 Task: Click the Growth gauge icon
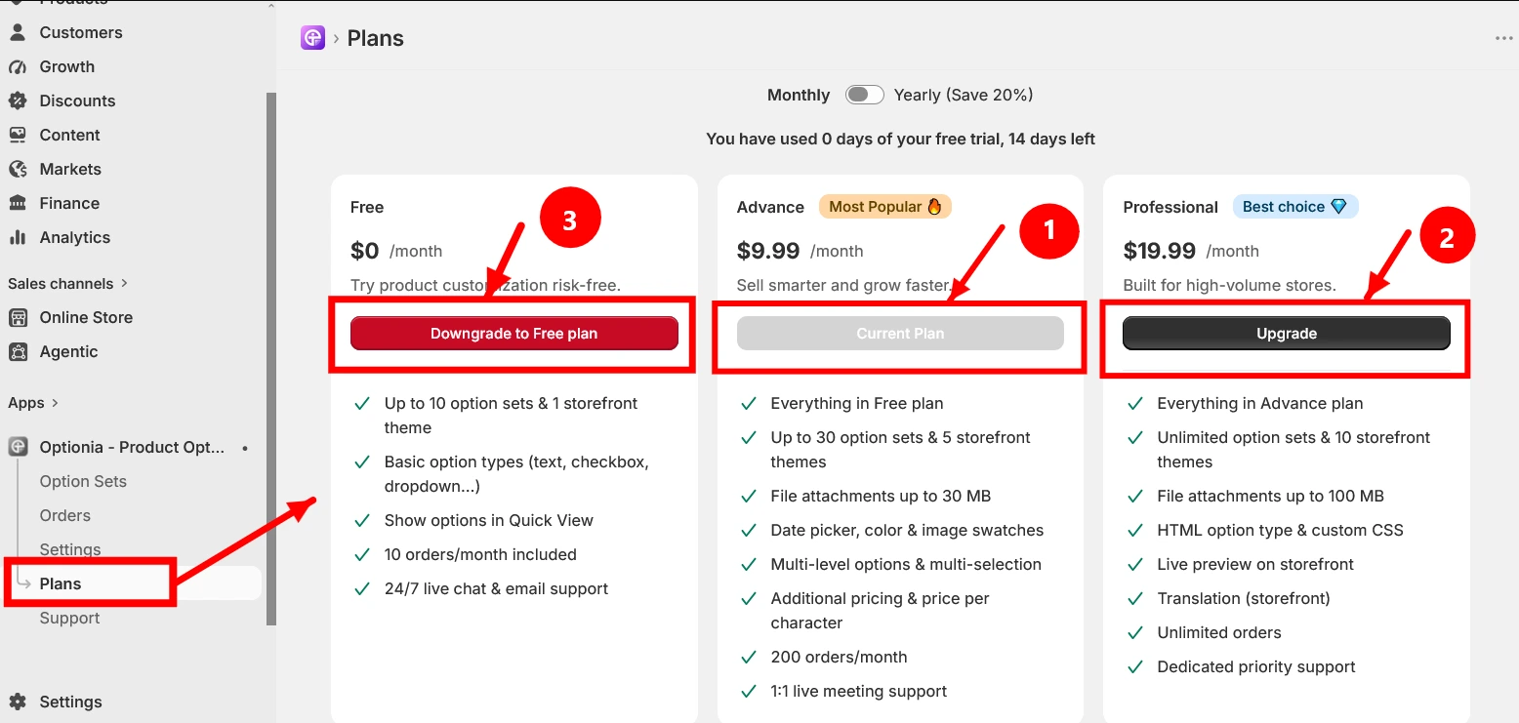click(x=18, y=66)
